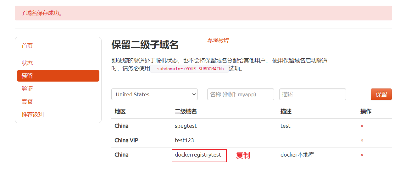This screenshot has height=171, width=411.
Task: Click the 保留 reserve button
Action: click(381, 94)
